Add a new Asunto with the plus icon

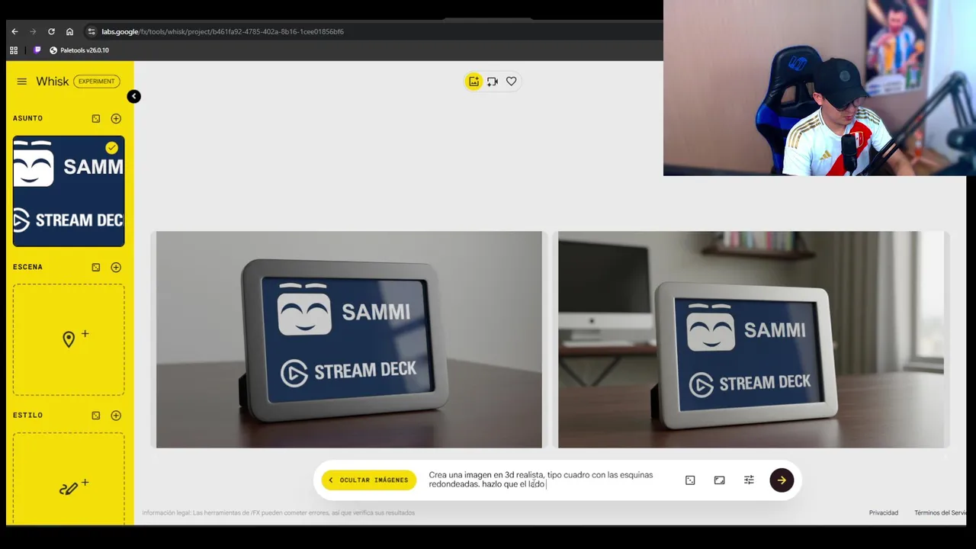(116, 118)
